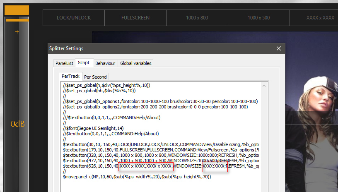Choose the 1000 x 500 window size button
The height and width of the screenshot is (192, 338).
(258, 18)
